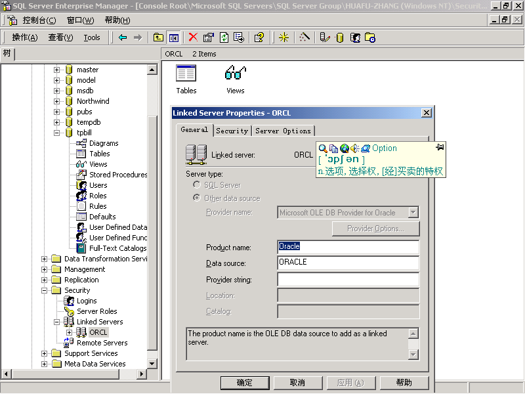Collapse the Security folder node
Viewport: 525px width, 394px height.
[x=45, y=290]
